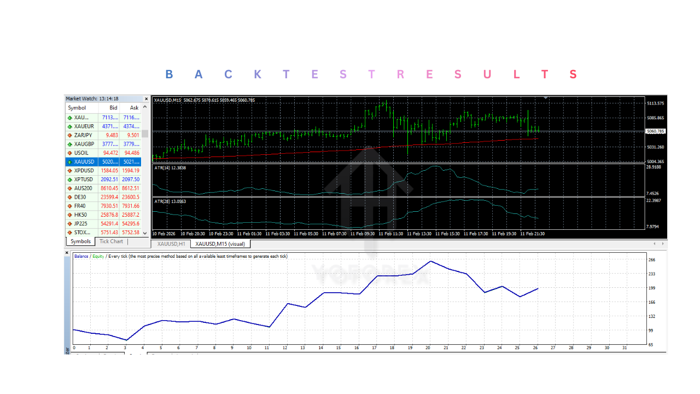
Task: Click the red arrow icon next to USOIL
Action: click(71, 153)
